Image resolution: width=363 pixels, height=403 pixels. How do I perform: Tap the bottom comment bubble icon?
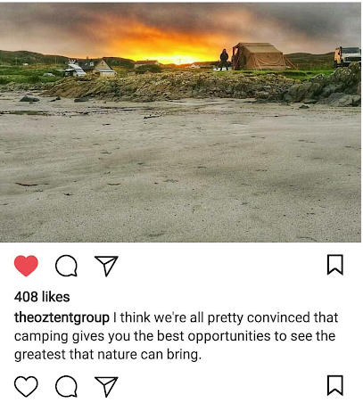pos(66,386)
